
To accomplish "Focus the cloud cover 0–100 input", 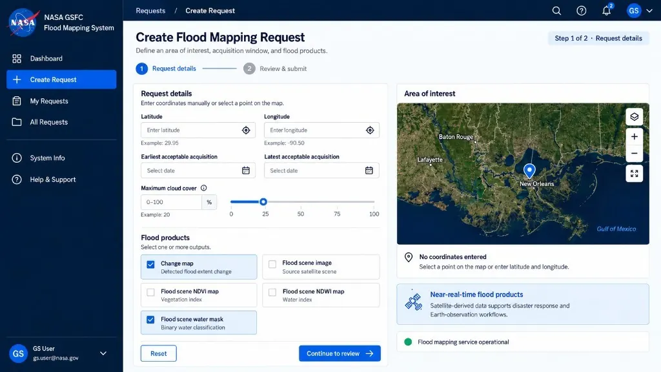I will click(x=171, y=202).
